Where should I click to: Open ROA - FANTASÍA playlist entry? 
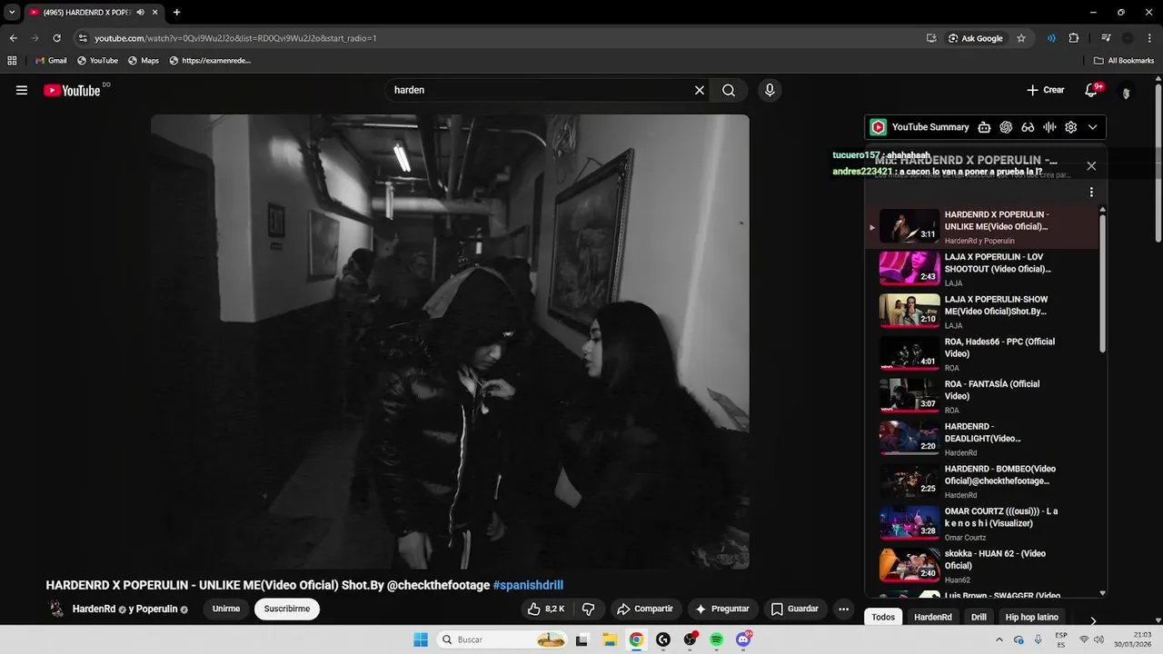(x=983, y=396)
